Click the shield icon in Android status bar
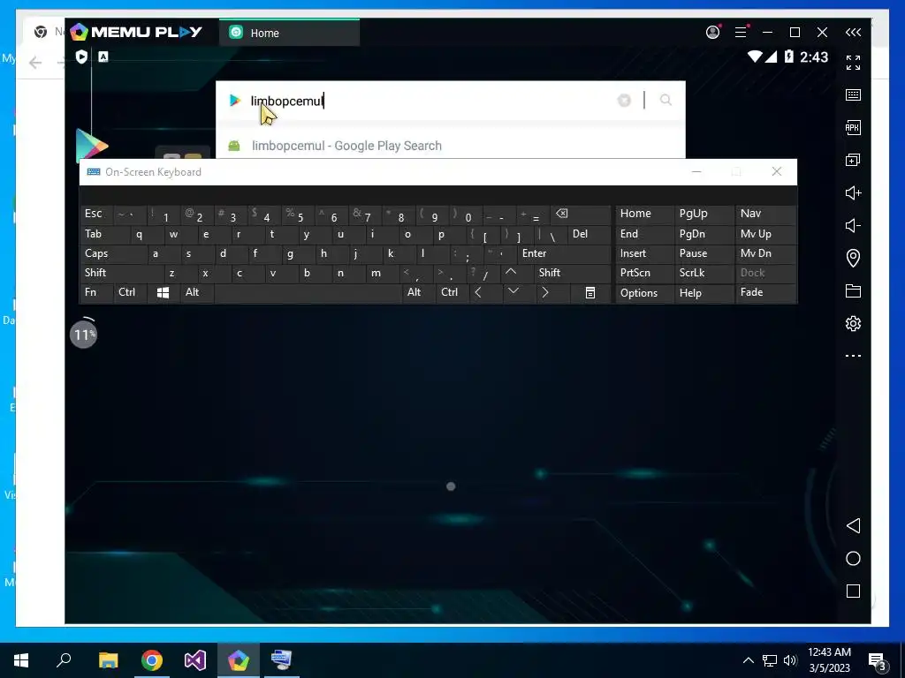The height and width of the screenshot is (678, 905). [x=81, y=56]
